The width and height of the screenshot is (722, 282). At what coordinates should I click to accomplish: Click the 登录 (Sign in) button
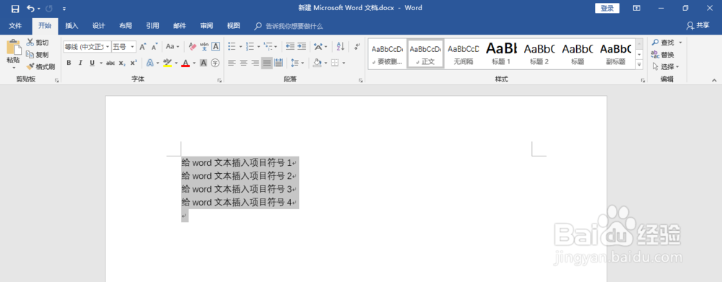607,8
